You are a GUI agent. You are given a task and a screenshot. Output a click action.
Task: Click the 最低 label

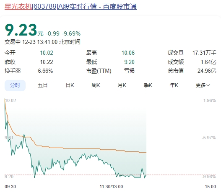click(x=91, y=62)
